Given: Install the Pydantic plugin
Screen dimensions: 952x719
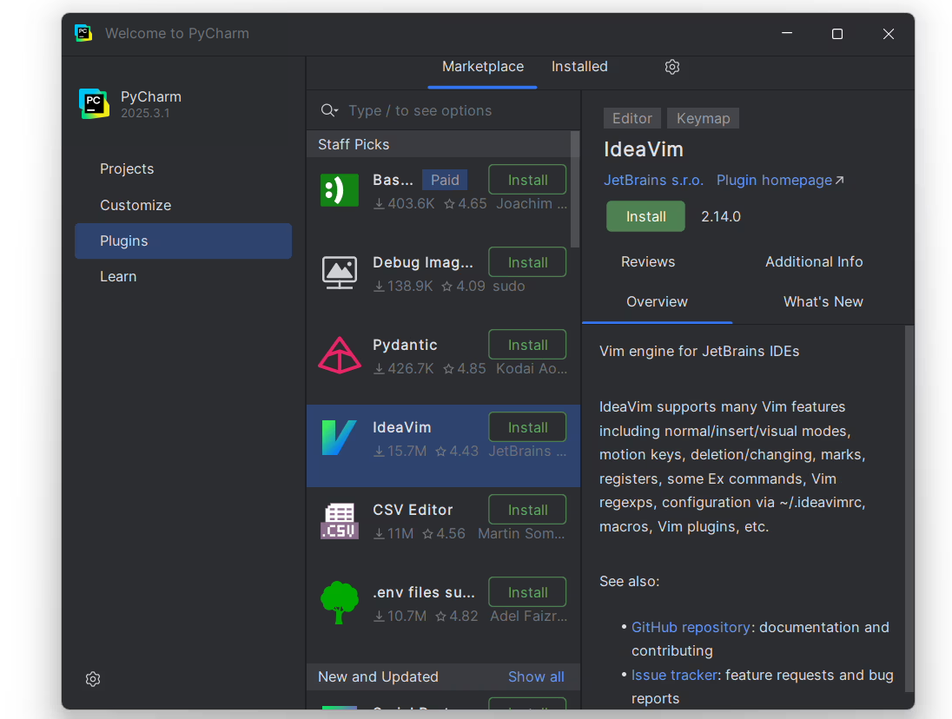Looking at the screenshot, I should coord(527,345).
